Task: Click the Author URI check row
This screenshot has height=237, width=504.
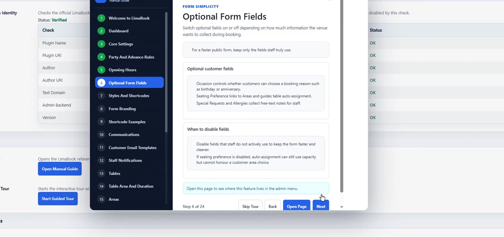Action: 64,80
